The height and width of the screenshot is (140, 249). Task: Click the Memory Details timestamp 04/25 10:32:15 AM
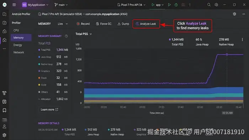click(48, 130)
